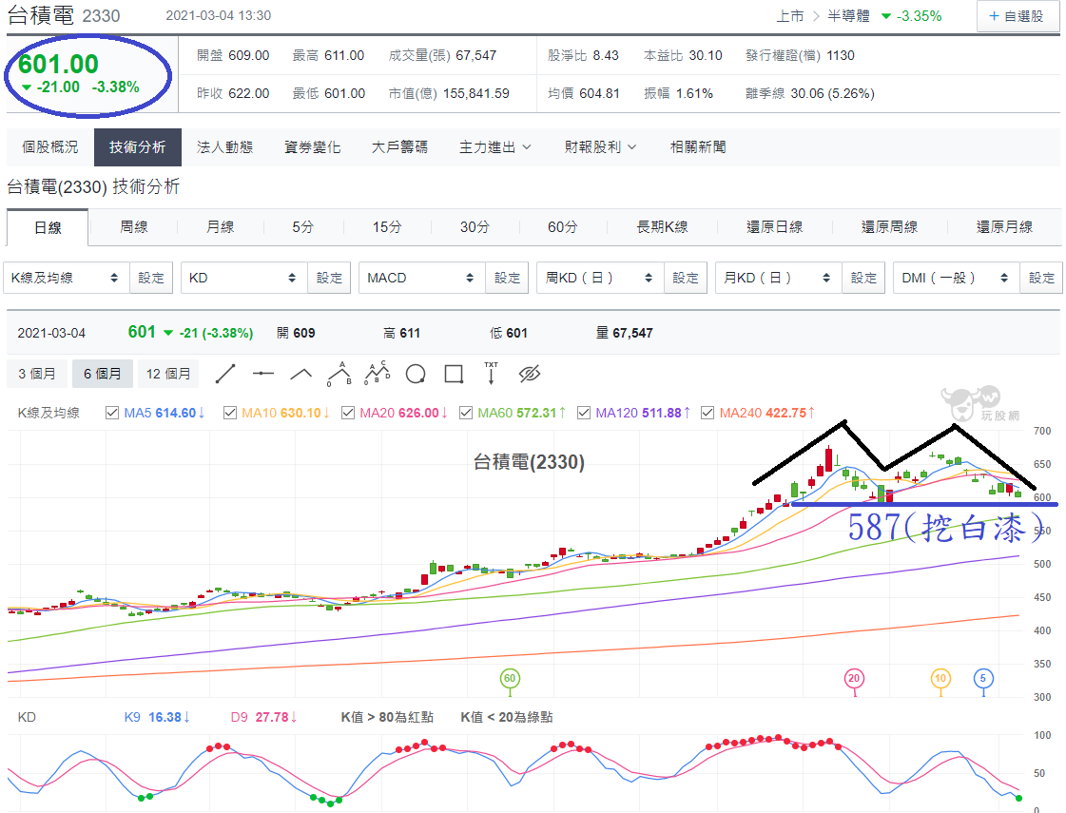Open the 法人動態 tab
This screenshot has height=813, width=1066.
click(x=225, y=147)
